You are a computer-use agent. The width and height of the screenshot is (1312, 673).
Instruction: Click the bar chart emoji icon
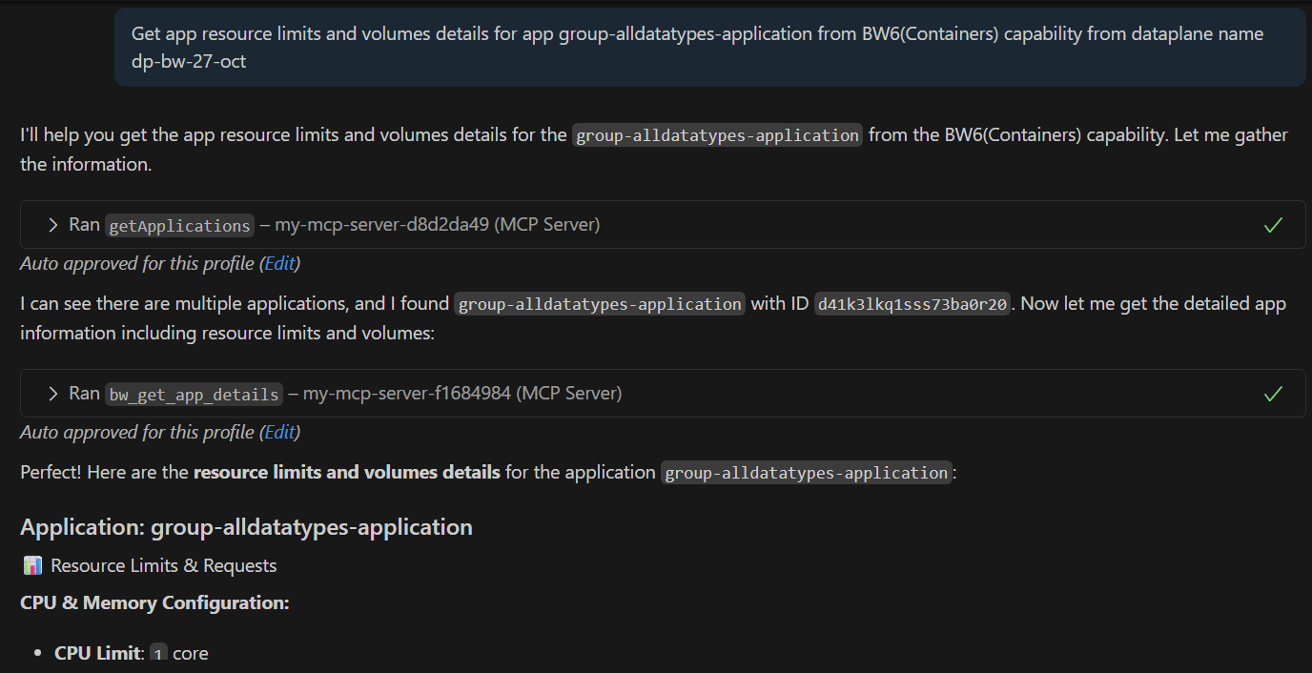point(32,565)
